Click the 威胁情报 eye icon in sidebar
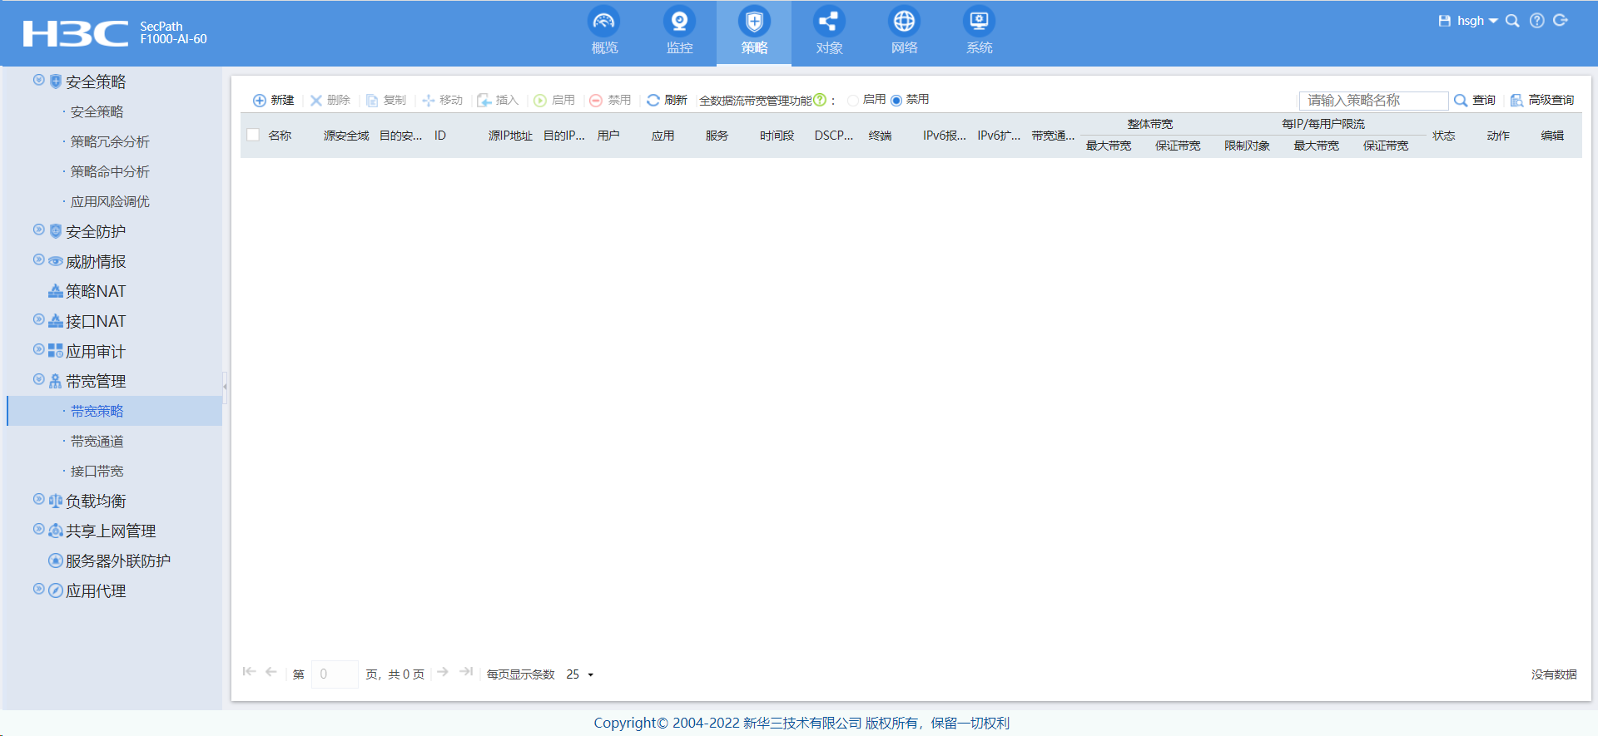The height and width of the screenshot is (736, 1598). tap(56, 261)
